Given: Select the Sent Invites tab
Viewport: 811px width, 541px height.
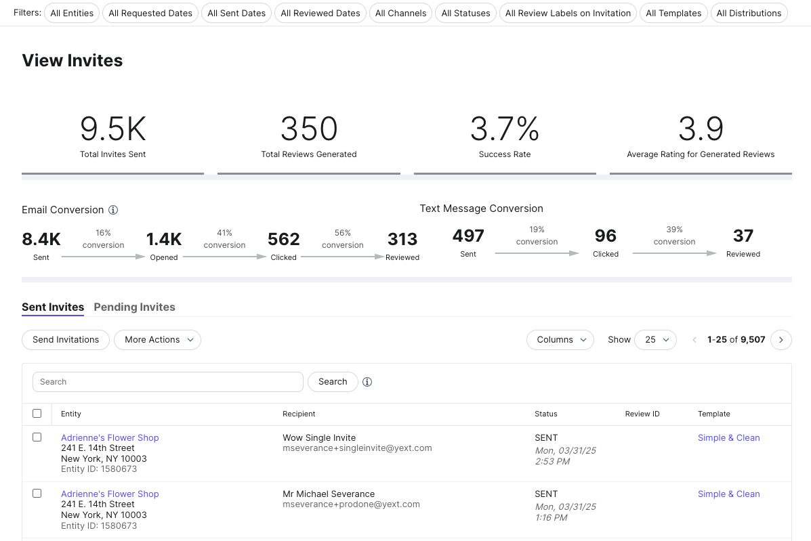Looking at the screenshot, I should coord(53,307).
